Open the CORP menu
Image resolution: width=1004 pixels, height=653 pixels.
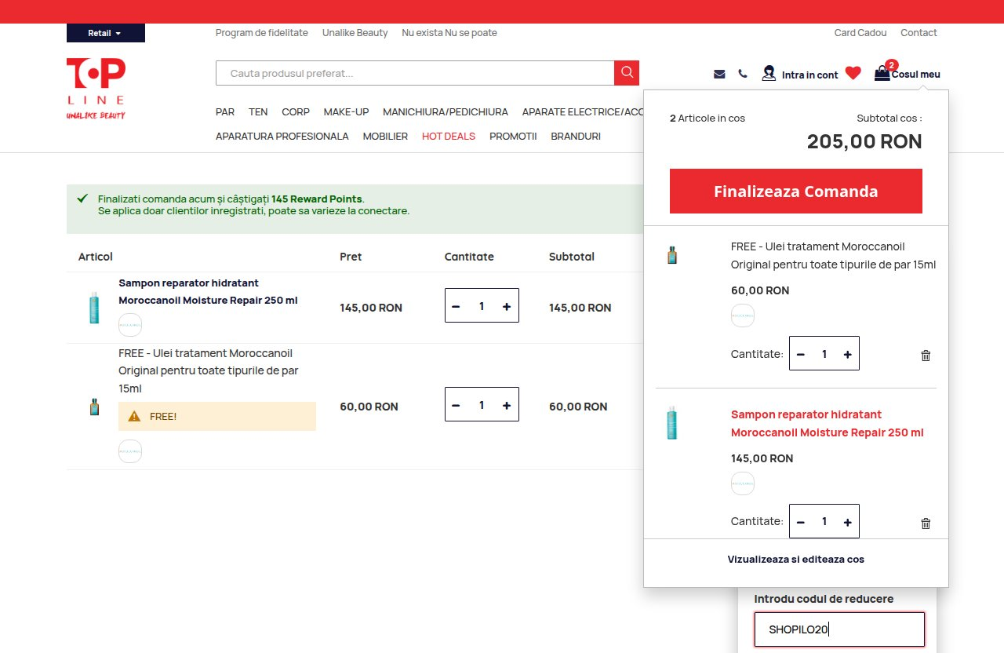tap(296, 111)
